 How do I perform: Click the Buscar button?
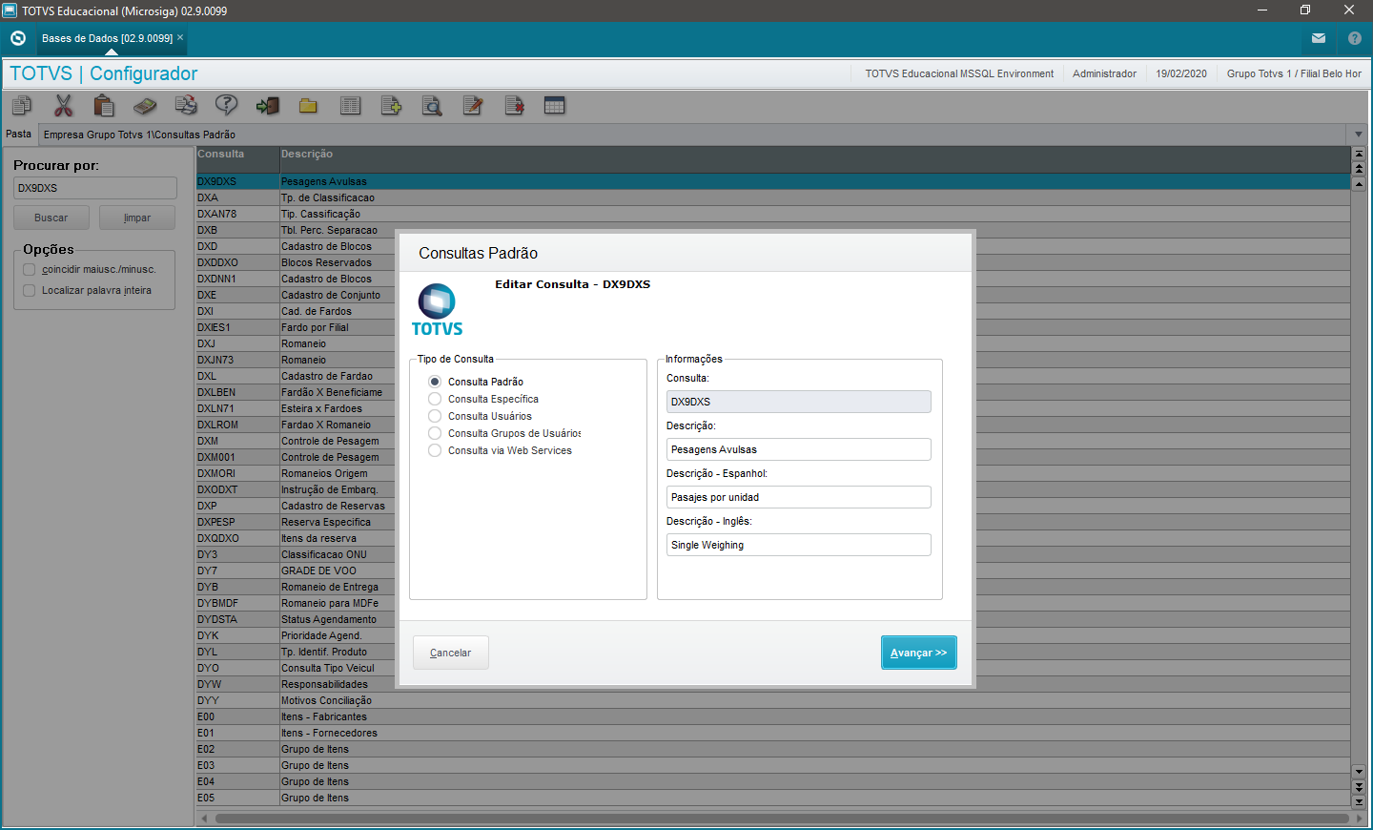tap(51, 218)
